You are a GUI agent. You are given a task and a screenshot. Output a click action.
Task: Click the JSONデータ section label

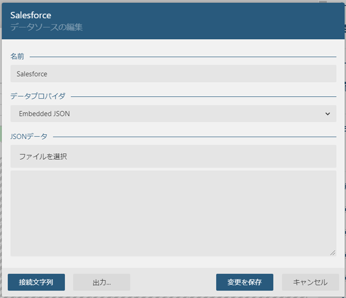pyautogui.click(x=29, y=136)
